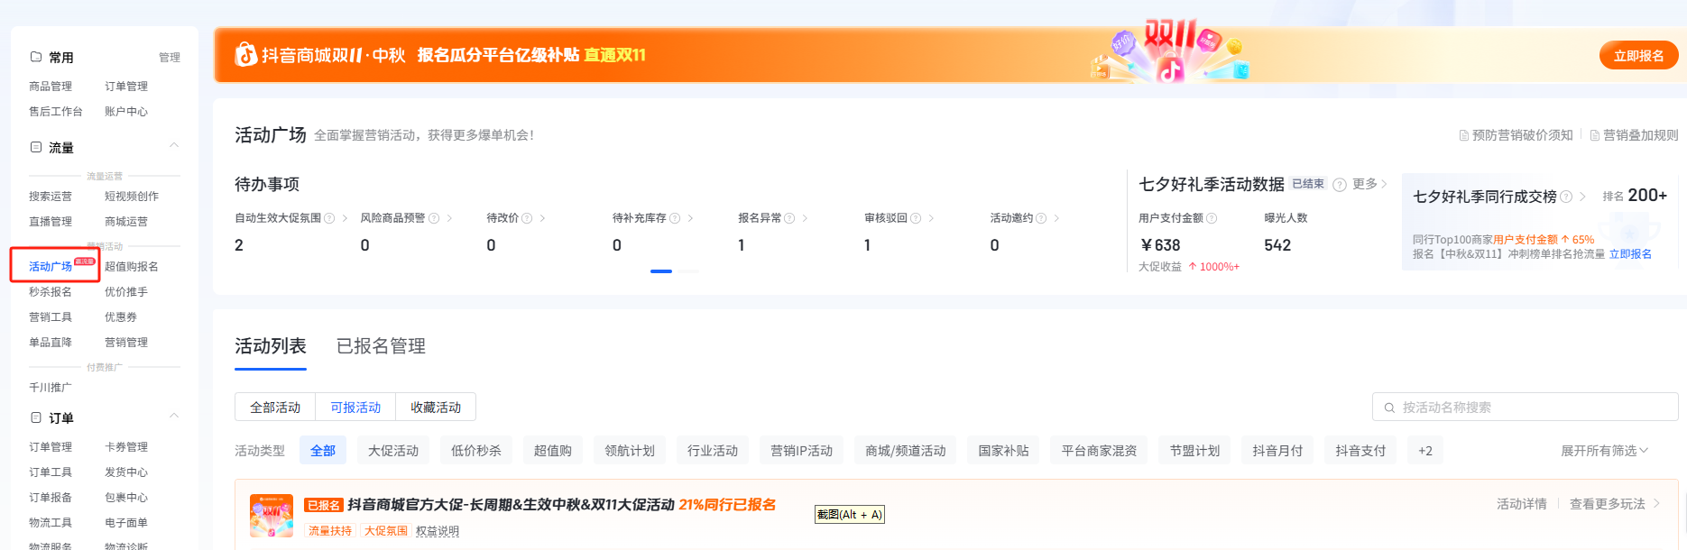The width and height of the screenshot is (1687, 550).
Task: Filter activity type by 行业活动
Action: click(713, 451)
